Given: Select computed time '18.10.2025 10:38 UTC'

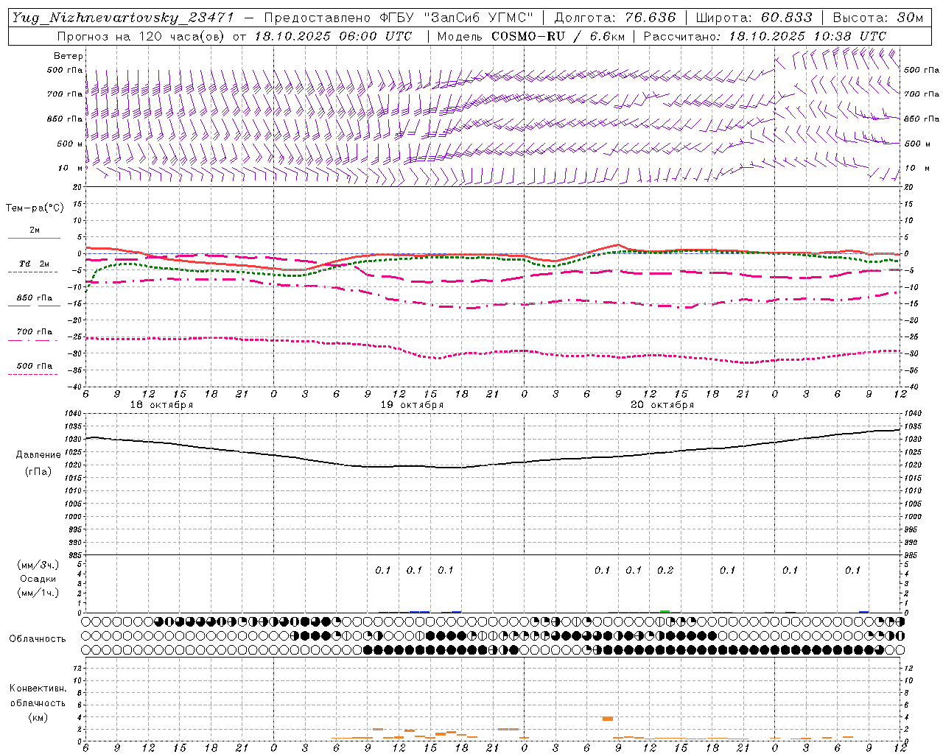Looking at the screenshot, I should (807, 36).
